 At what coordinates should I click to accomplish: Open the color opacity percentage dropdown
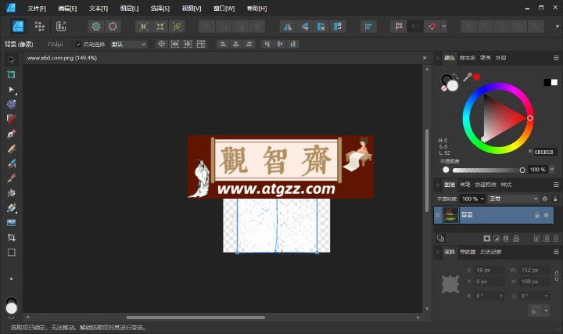coord(552,170)
